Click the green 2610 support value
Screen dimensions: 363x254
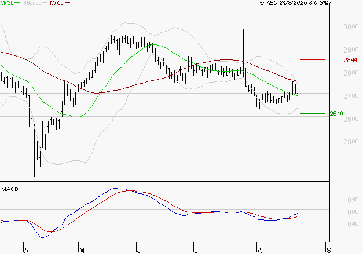[x=336, y=113]
